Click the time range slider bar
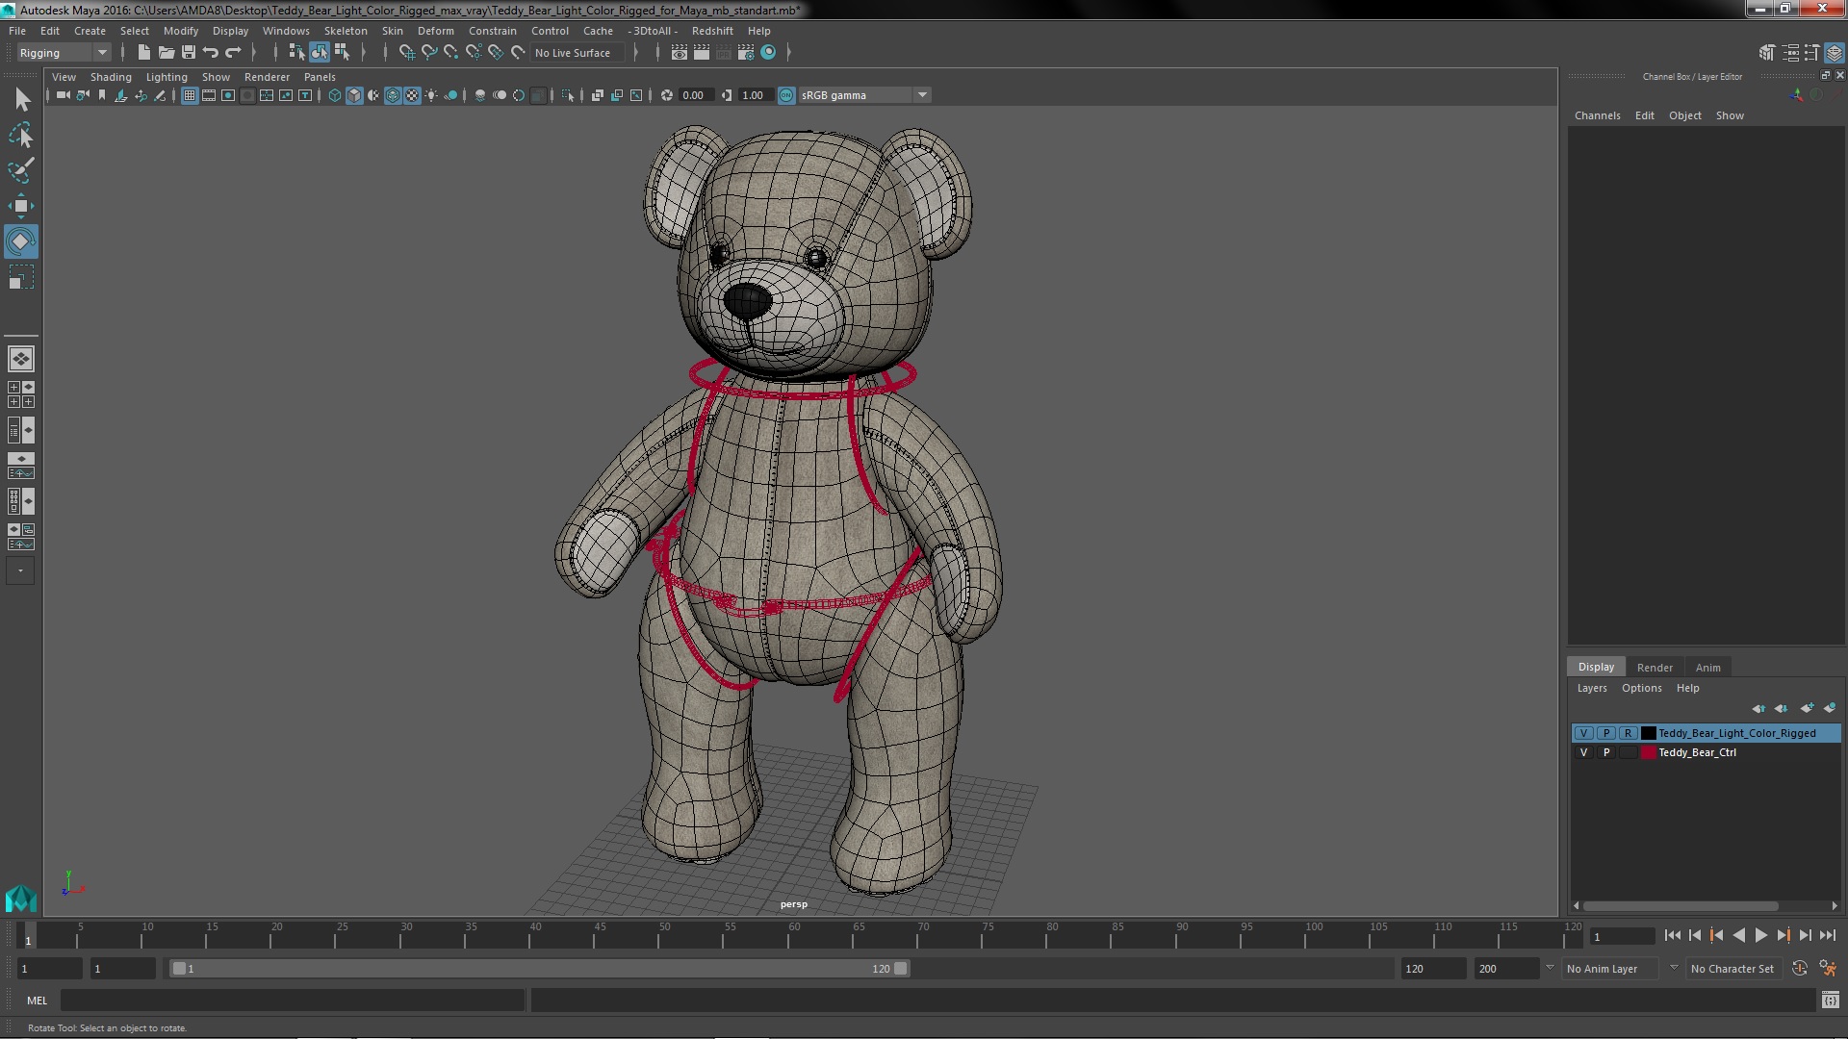Viewport: 1848px width, 1039px height. (x=539, y=969)
